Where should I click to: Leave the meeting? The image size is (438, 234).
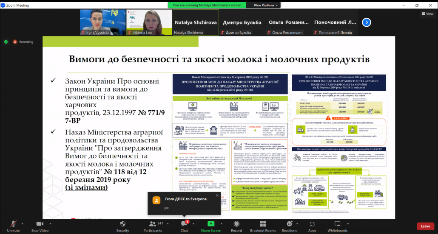click(425, 226)
